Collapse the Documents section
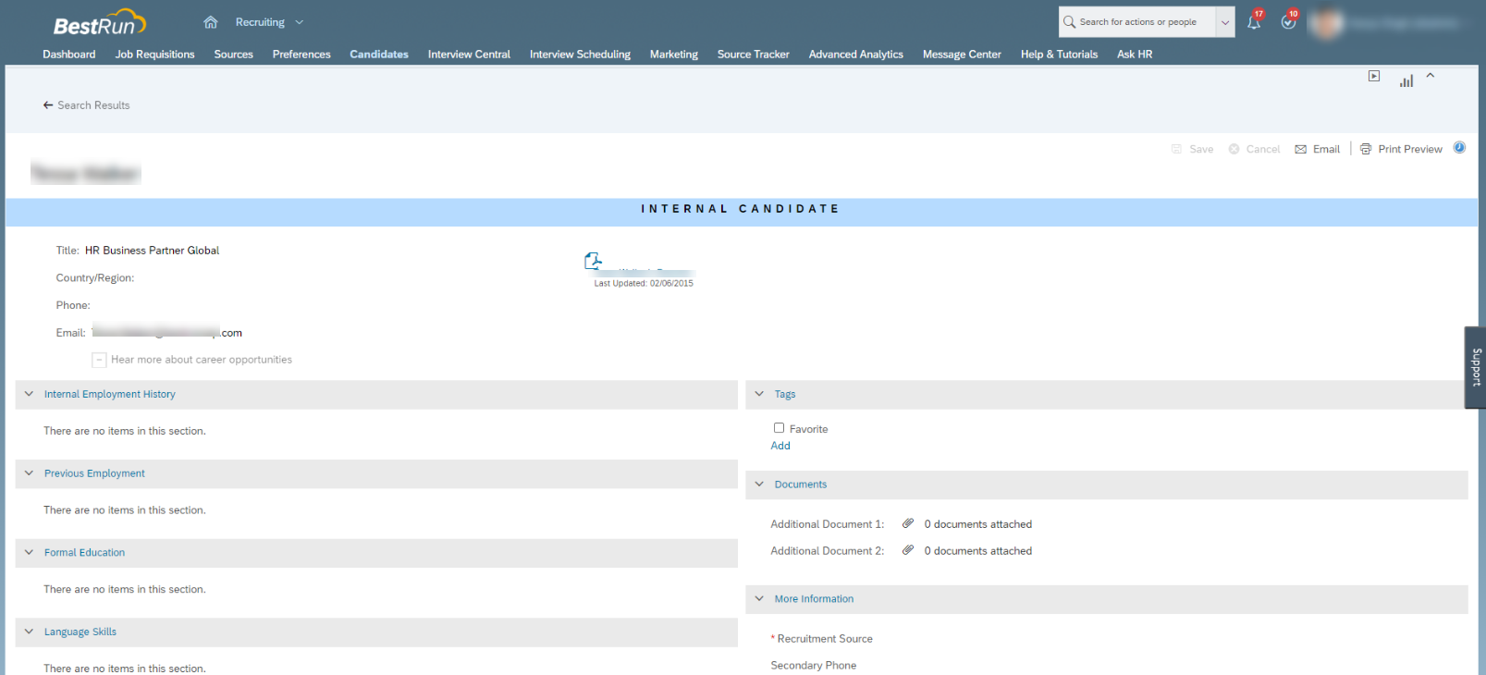The height and width of the screenshot is (675, 1486). (x=759, y=485)
